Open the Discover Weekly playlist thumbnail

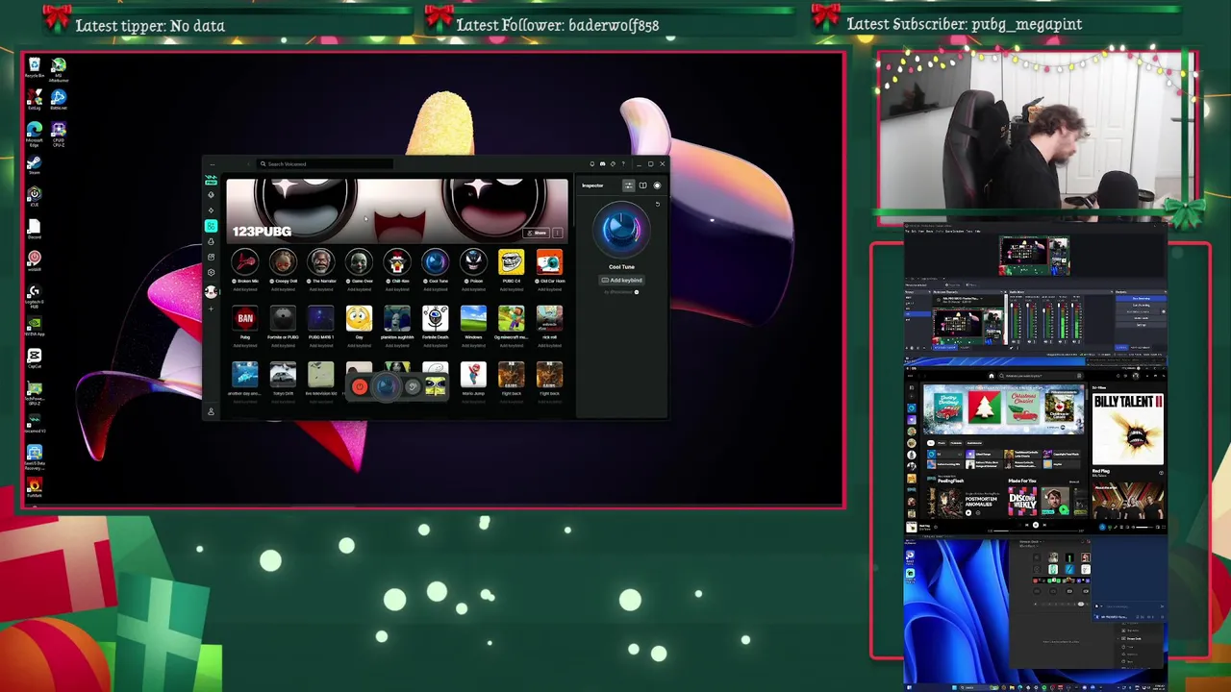1022,501
